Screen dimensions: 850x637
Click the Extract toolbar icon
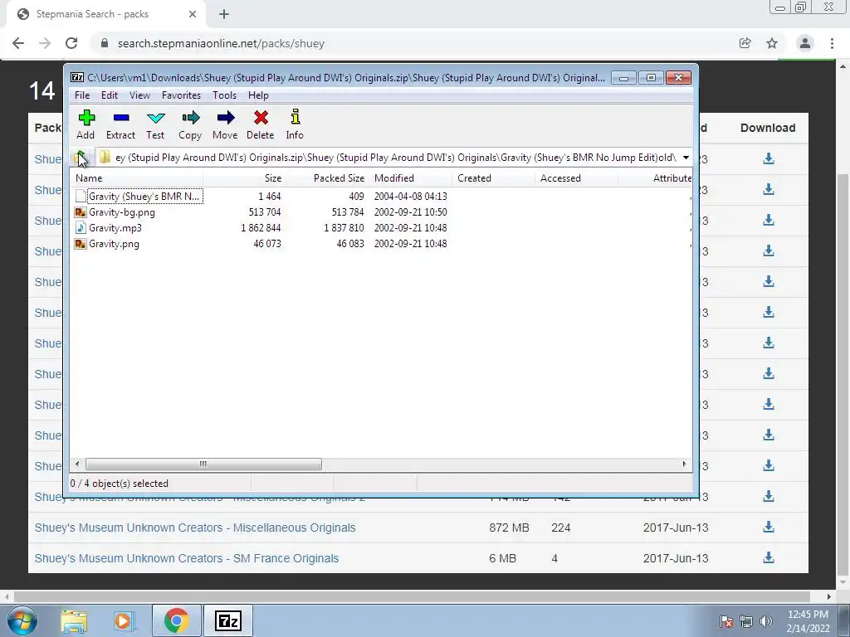click(x=121, y=118)
